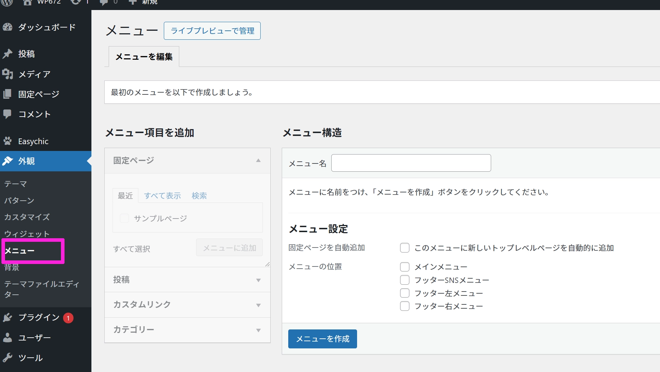
Task: Open the ウィジェット submenu item
Action: [27, 234]
